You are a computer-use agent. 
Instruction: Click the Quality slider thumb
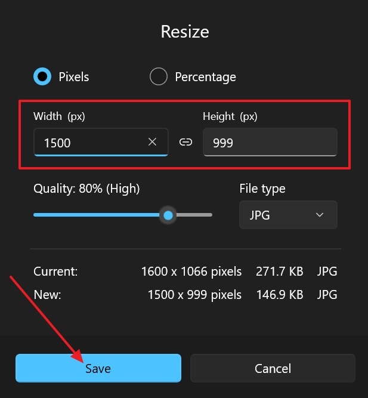168,215
